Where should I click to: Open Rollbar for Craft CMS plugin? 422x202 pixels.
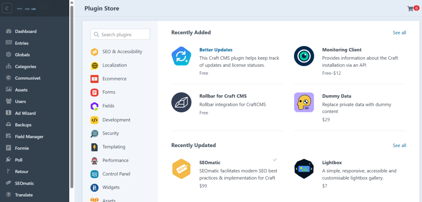point(223,96)
